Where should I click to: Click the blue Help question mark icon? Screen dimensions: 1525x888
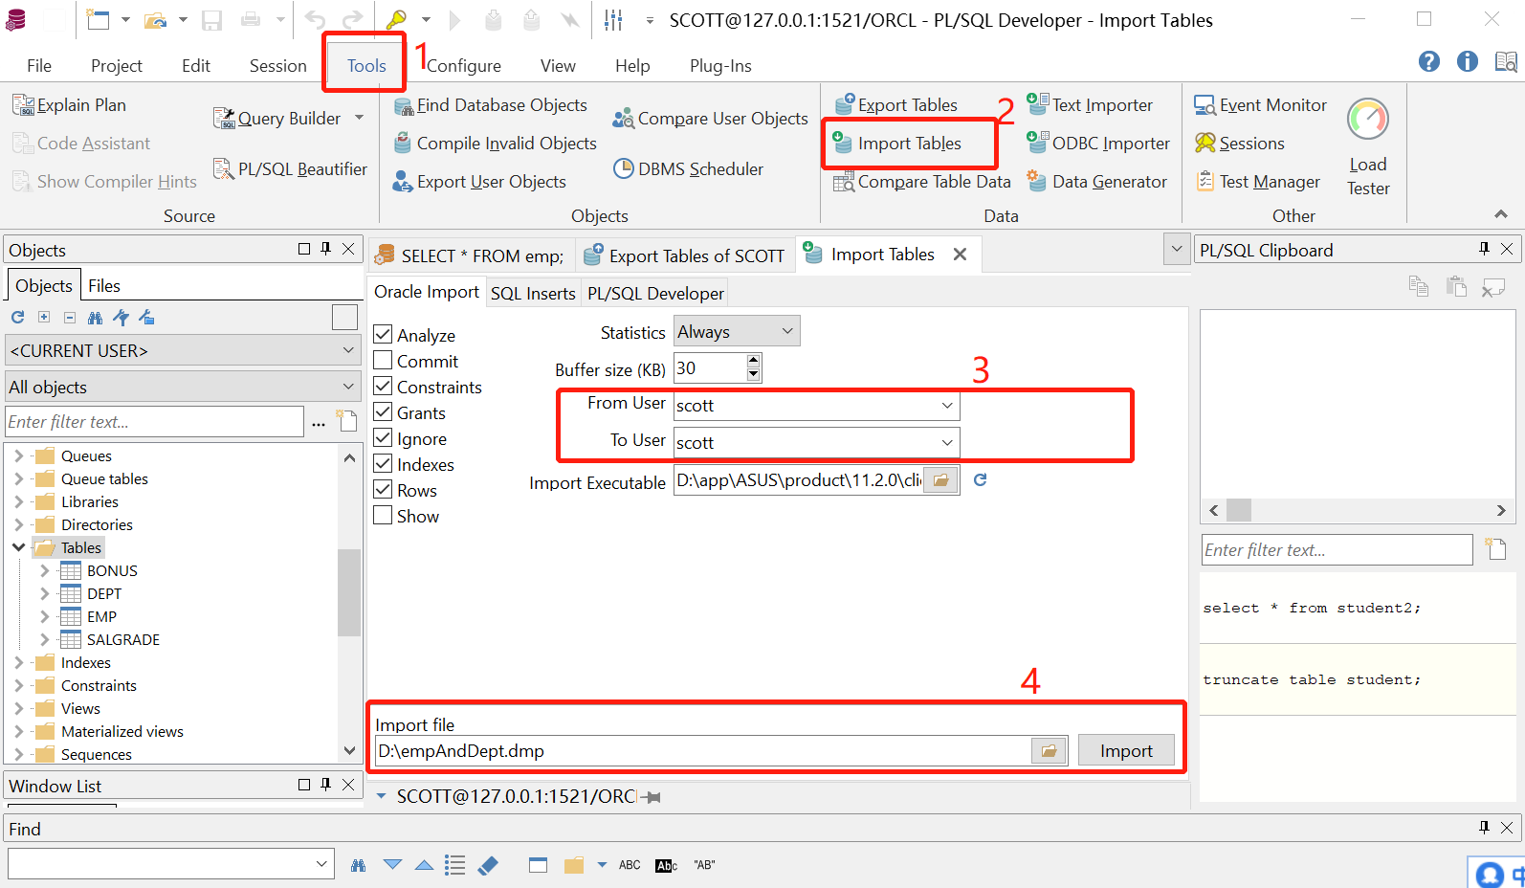pyautogui.click(x=1429, y=62)
